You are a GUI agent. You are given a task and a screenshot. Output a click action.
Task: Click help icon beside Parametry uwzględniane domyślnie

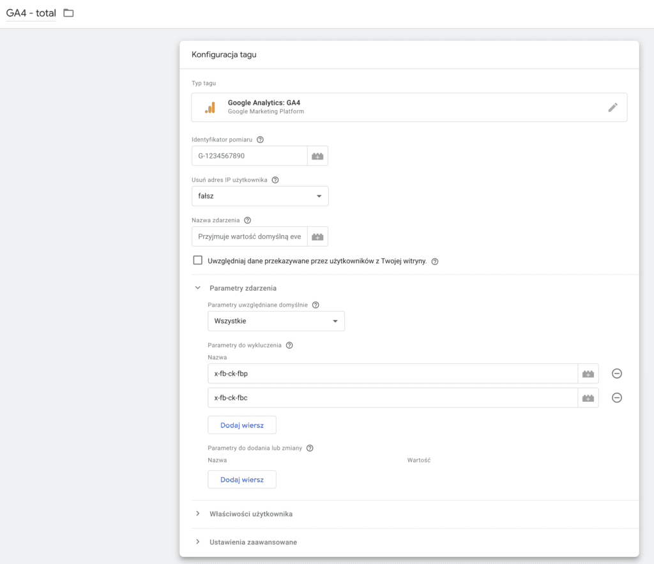(x=316, y=305)
